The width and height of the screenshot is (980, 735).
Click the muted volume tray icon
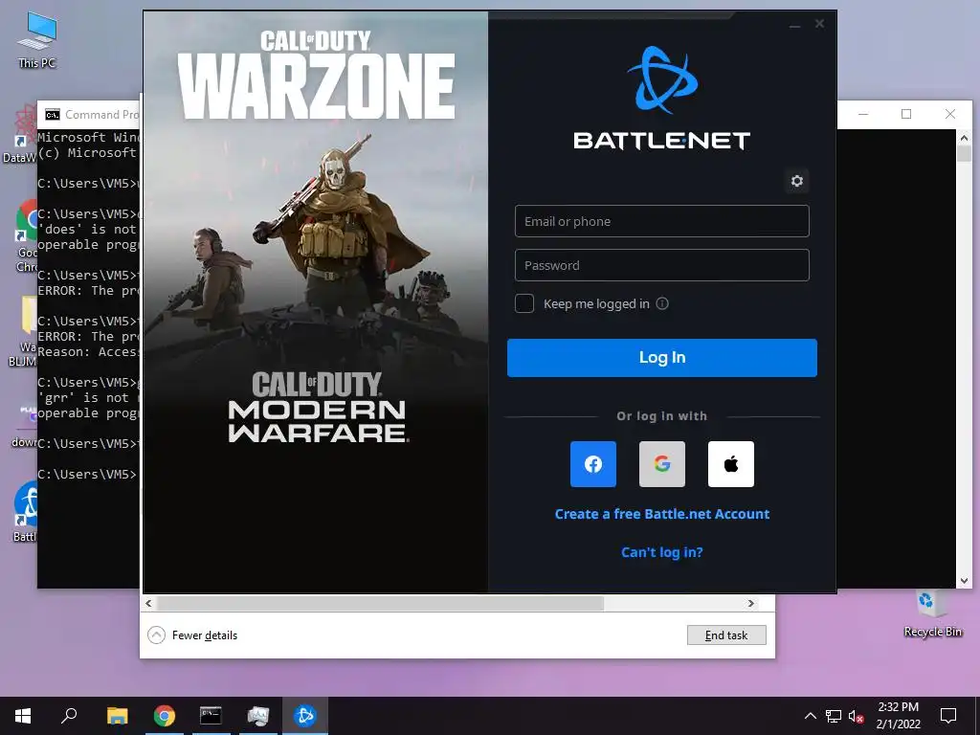point(857,716)
